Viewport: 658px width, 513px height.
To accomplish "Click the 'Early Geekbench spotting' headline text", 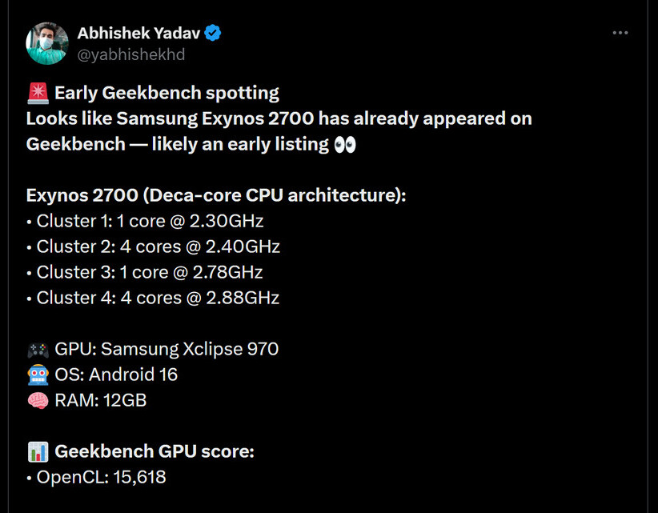I will click(x=167, y=93).
